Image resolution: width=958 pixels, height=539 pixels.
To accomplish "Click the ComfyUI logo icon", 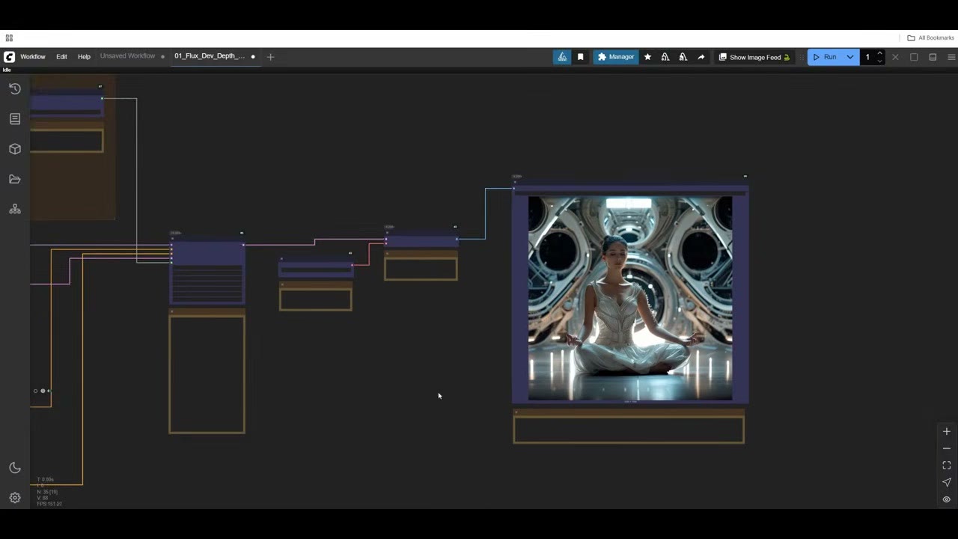I will [9, 57].
